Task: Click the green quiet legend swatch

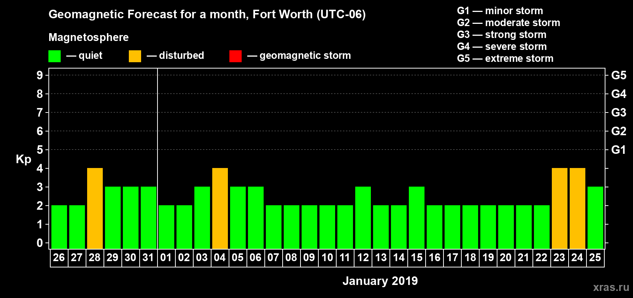Action: point(54,56)
